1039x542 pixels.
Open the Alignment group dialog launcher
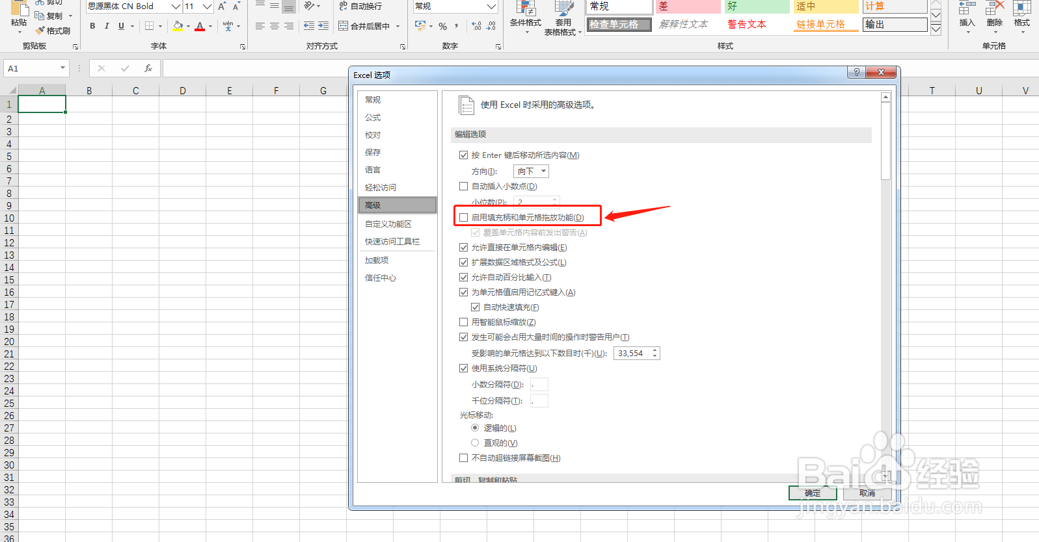click(x=403, y=47)
